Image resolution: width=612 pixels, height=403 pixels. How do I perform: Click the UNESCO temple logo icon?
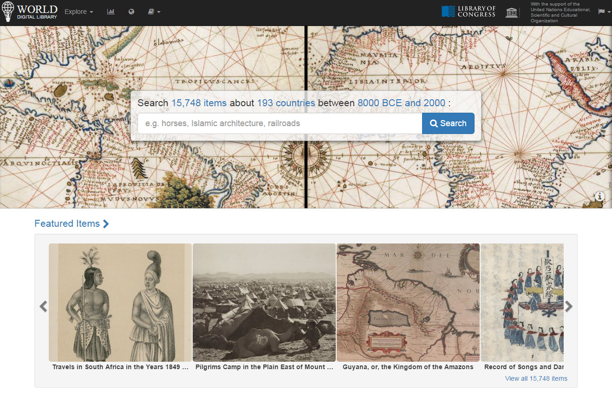512,12
